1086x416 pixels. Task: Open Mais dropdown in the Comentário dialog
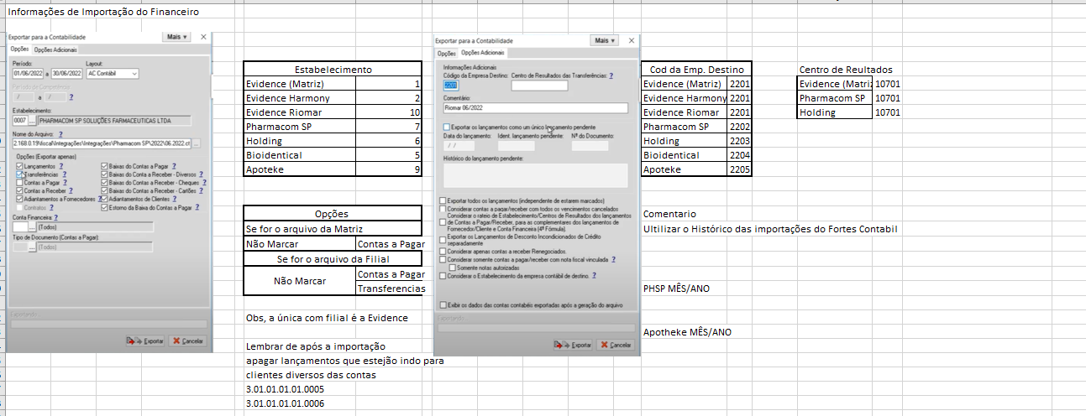tap(605, 40)
